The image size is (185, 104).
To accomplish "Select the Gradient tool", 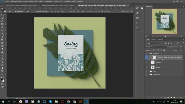I will [2, 46].
